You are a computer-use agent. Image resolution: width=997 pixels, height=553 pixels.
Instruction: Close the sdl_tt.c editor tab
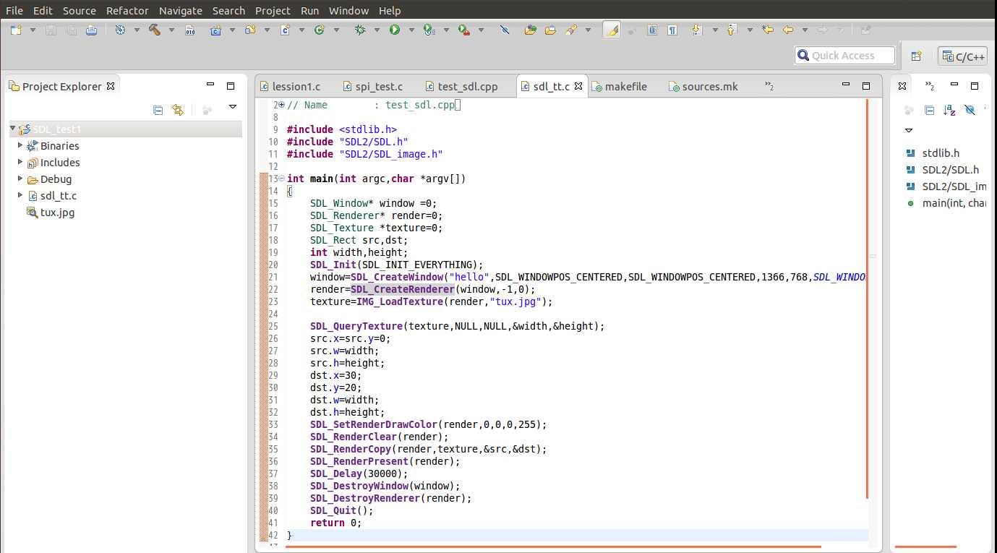coord(578,86)
